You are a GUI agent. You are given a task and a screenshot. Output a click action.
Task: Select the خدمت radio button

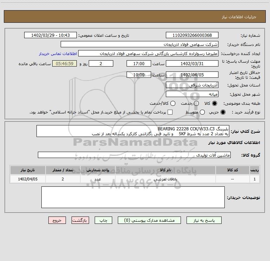(x=196, y=103)
